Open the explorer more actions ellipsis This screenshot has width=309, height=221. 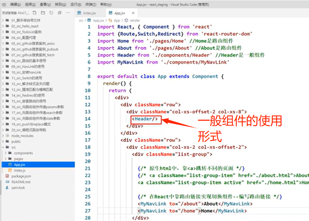point(68,13)
